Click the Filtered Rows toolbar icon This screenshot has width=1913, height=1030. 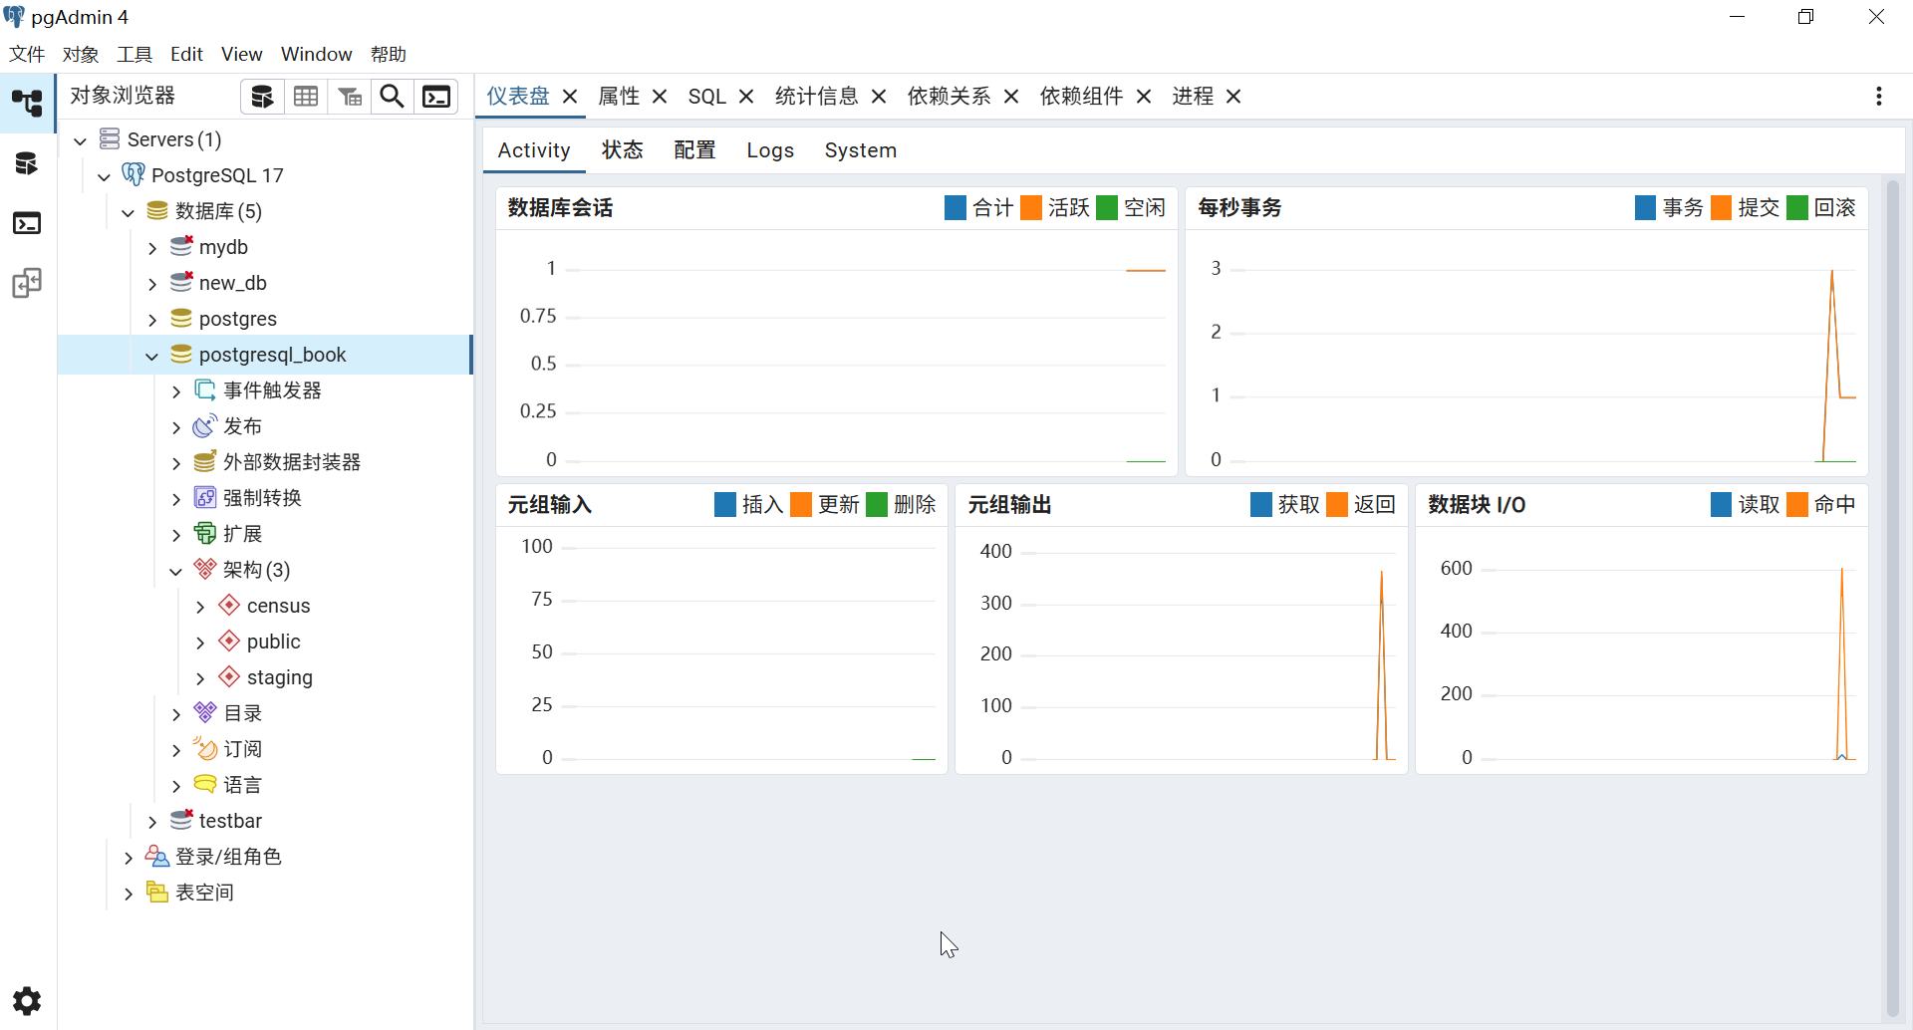(x=350, y=97)
